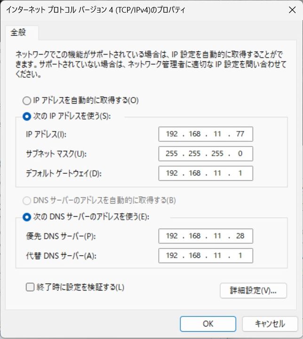Screen dimensions: 303x339
Task: Confirm settings with the OK button
Action: (208, 323)
